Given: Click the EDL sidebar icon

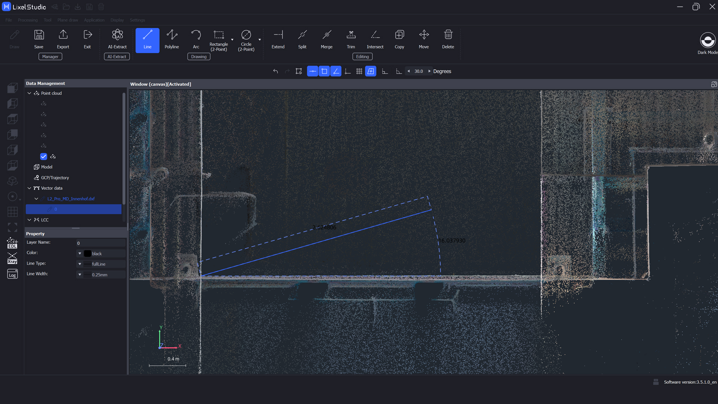Looking at the screenshot, I should coord(12,243).
